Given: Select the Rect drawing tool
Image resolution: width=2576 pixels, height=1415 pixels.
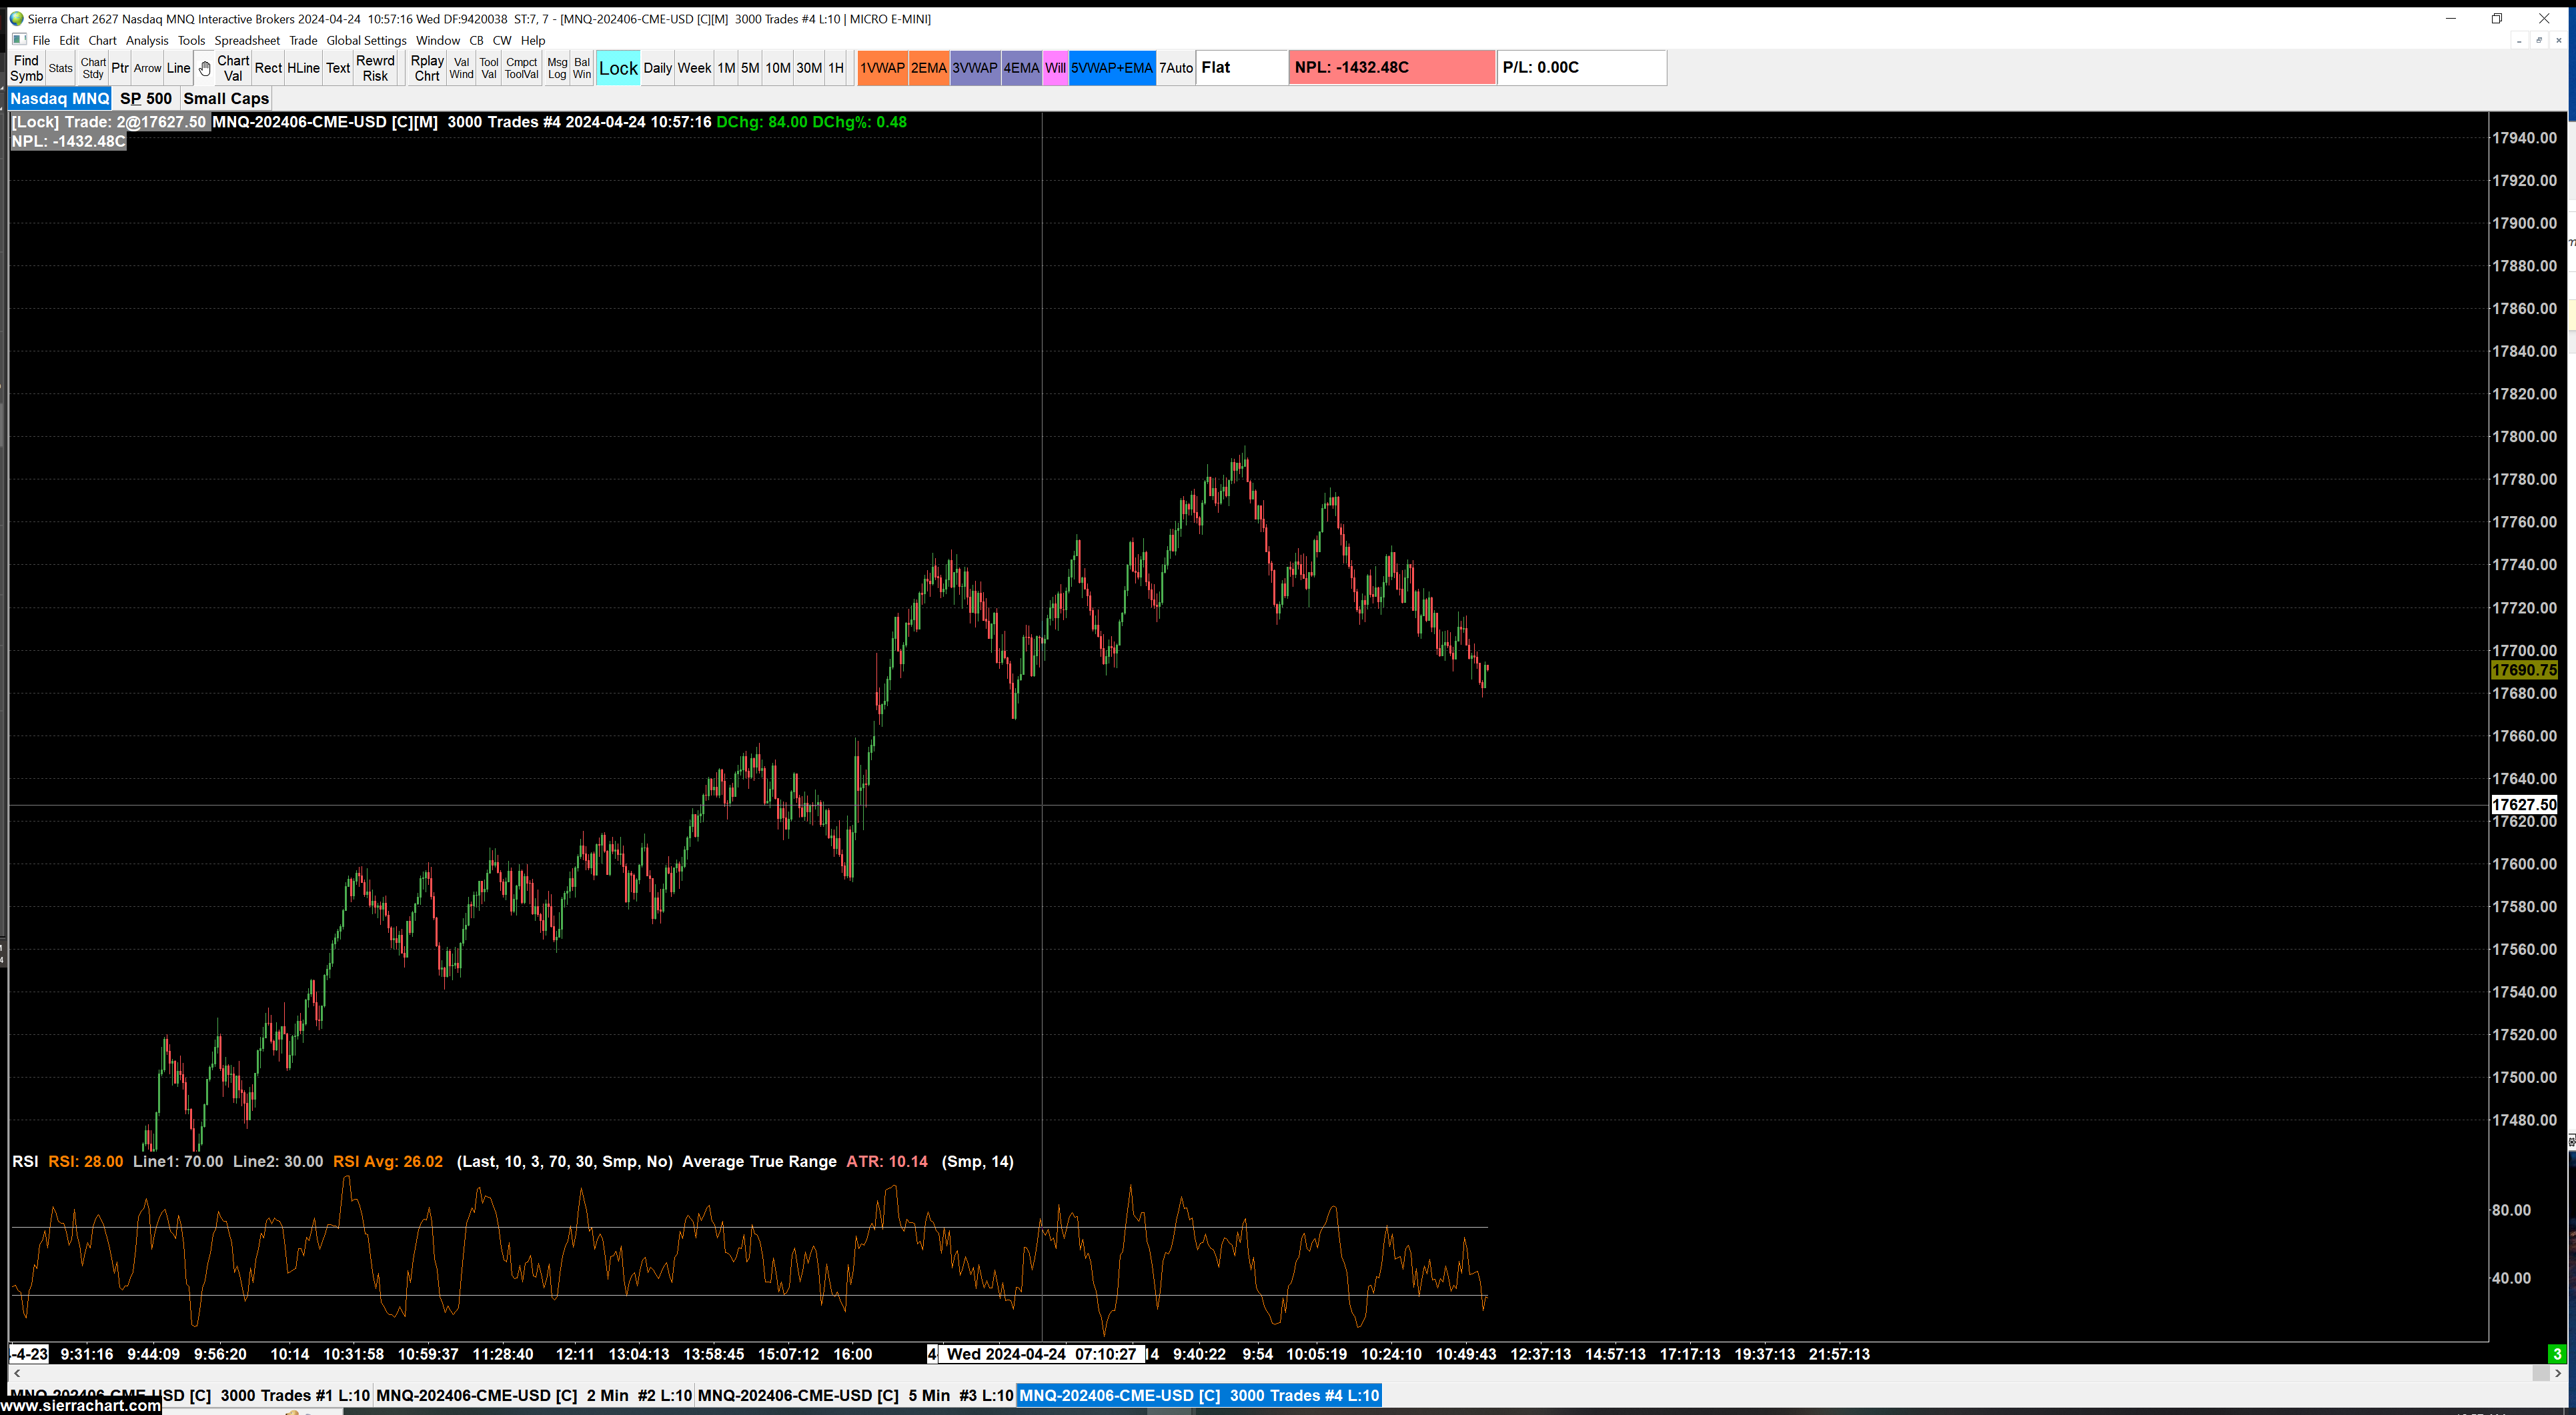Looking at the screenshot, I should pos(267,68).
